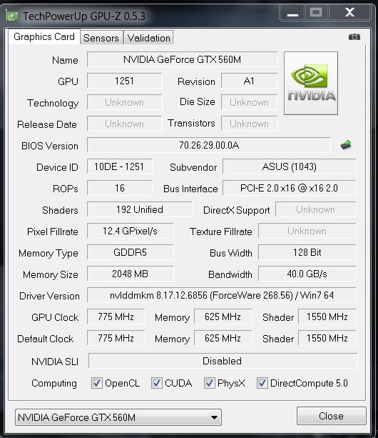Image resolution: width=378 pixels, height=438 pixels.
Task: Click the Name field GeForce GTX 560M
Action: 182,59
